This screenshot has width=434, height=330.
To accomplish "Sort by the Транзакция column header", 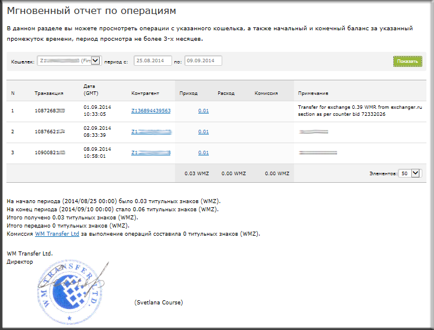I will click(49, 93).
